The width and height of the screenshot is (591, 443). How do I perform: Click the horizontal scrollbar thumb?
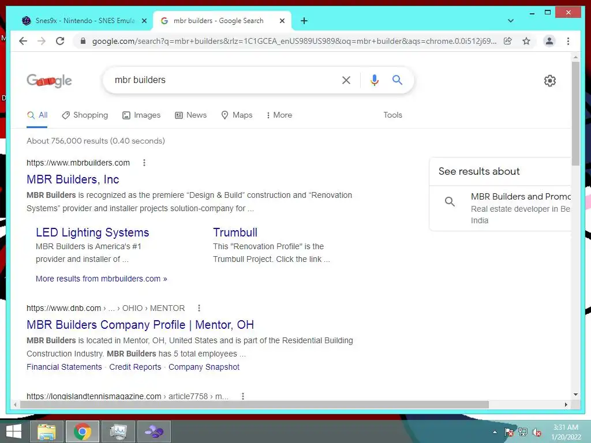(255, 404)
